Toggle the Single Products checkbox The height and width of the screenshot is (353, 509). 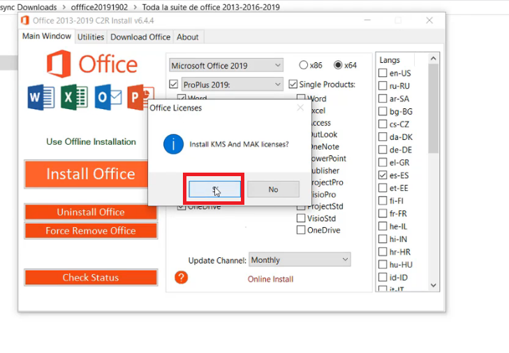(293, 84)
